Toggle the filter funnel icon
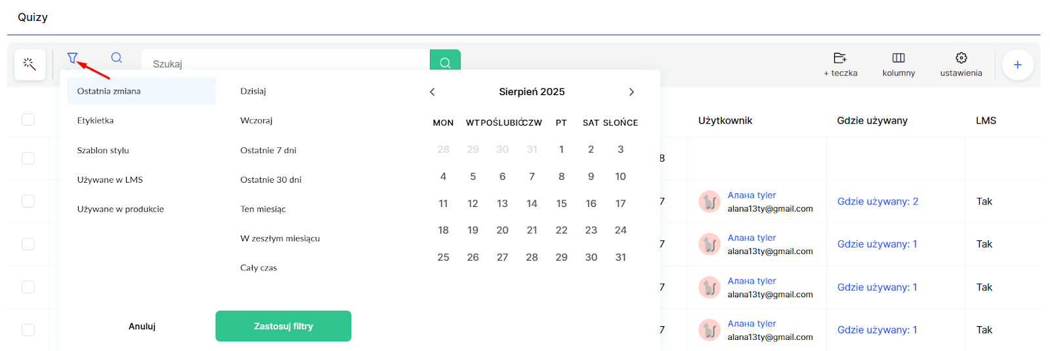This screenshot has height=351, width=1050. 72,58
